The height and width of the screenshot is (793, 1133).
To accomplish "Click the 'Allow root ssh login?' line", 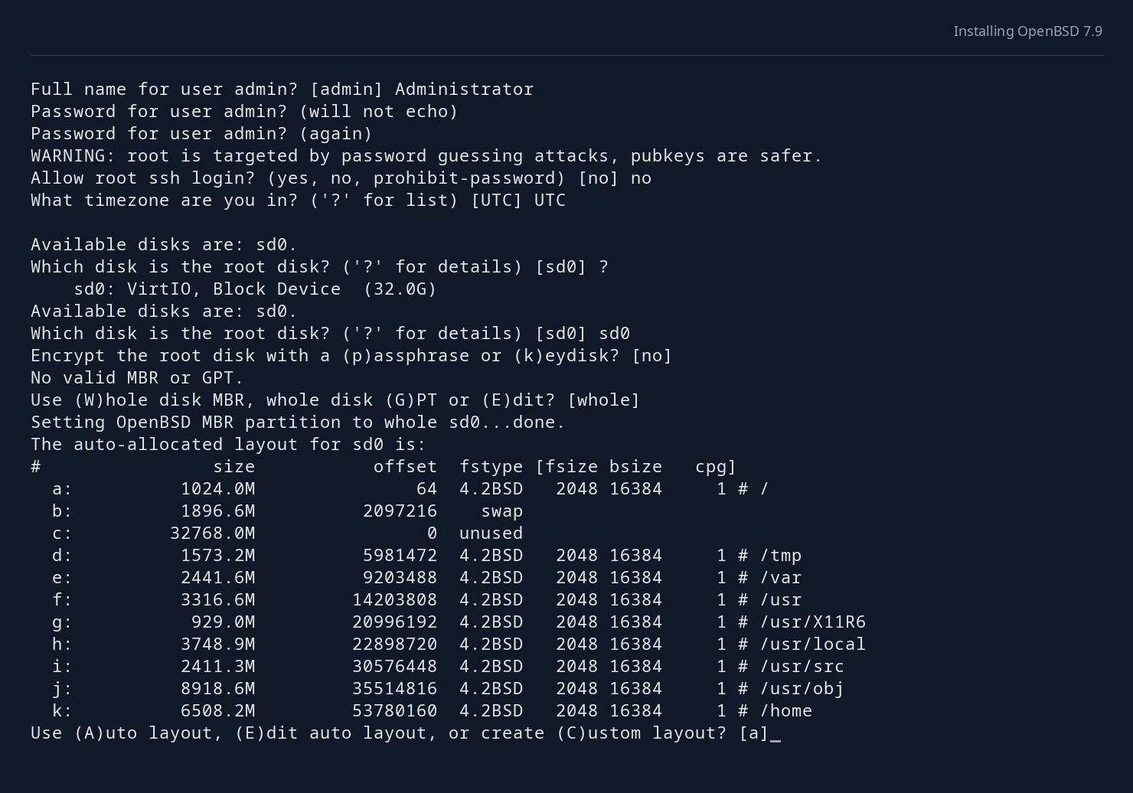I will click(341, 178).
